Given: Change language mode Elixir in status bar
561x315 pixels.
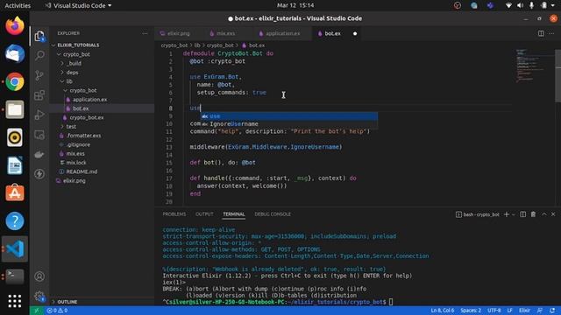Looking at the screenshot, I should click(524, 311).
